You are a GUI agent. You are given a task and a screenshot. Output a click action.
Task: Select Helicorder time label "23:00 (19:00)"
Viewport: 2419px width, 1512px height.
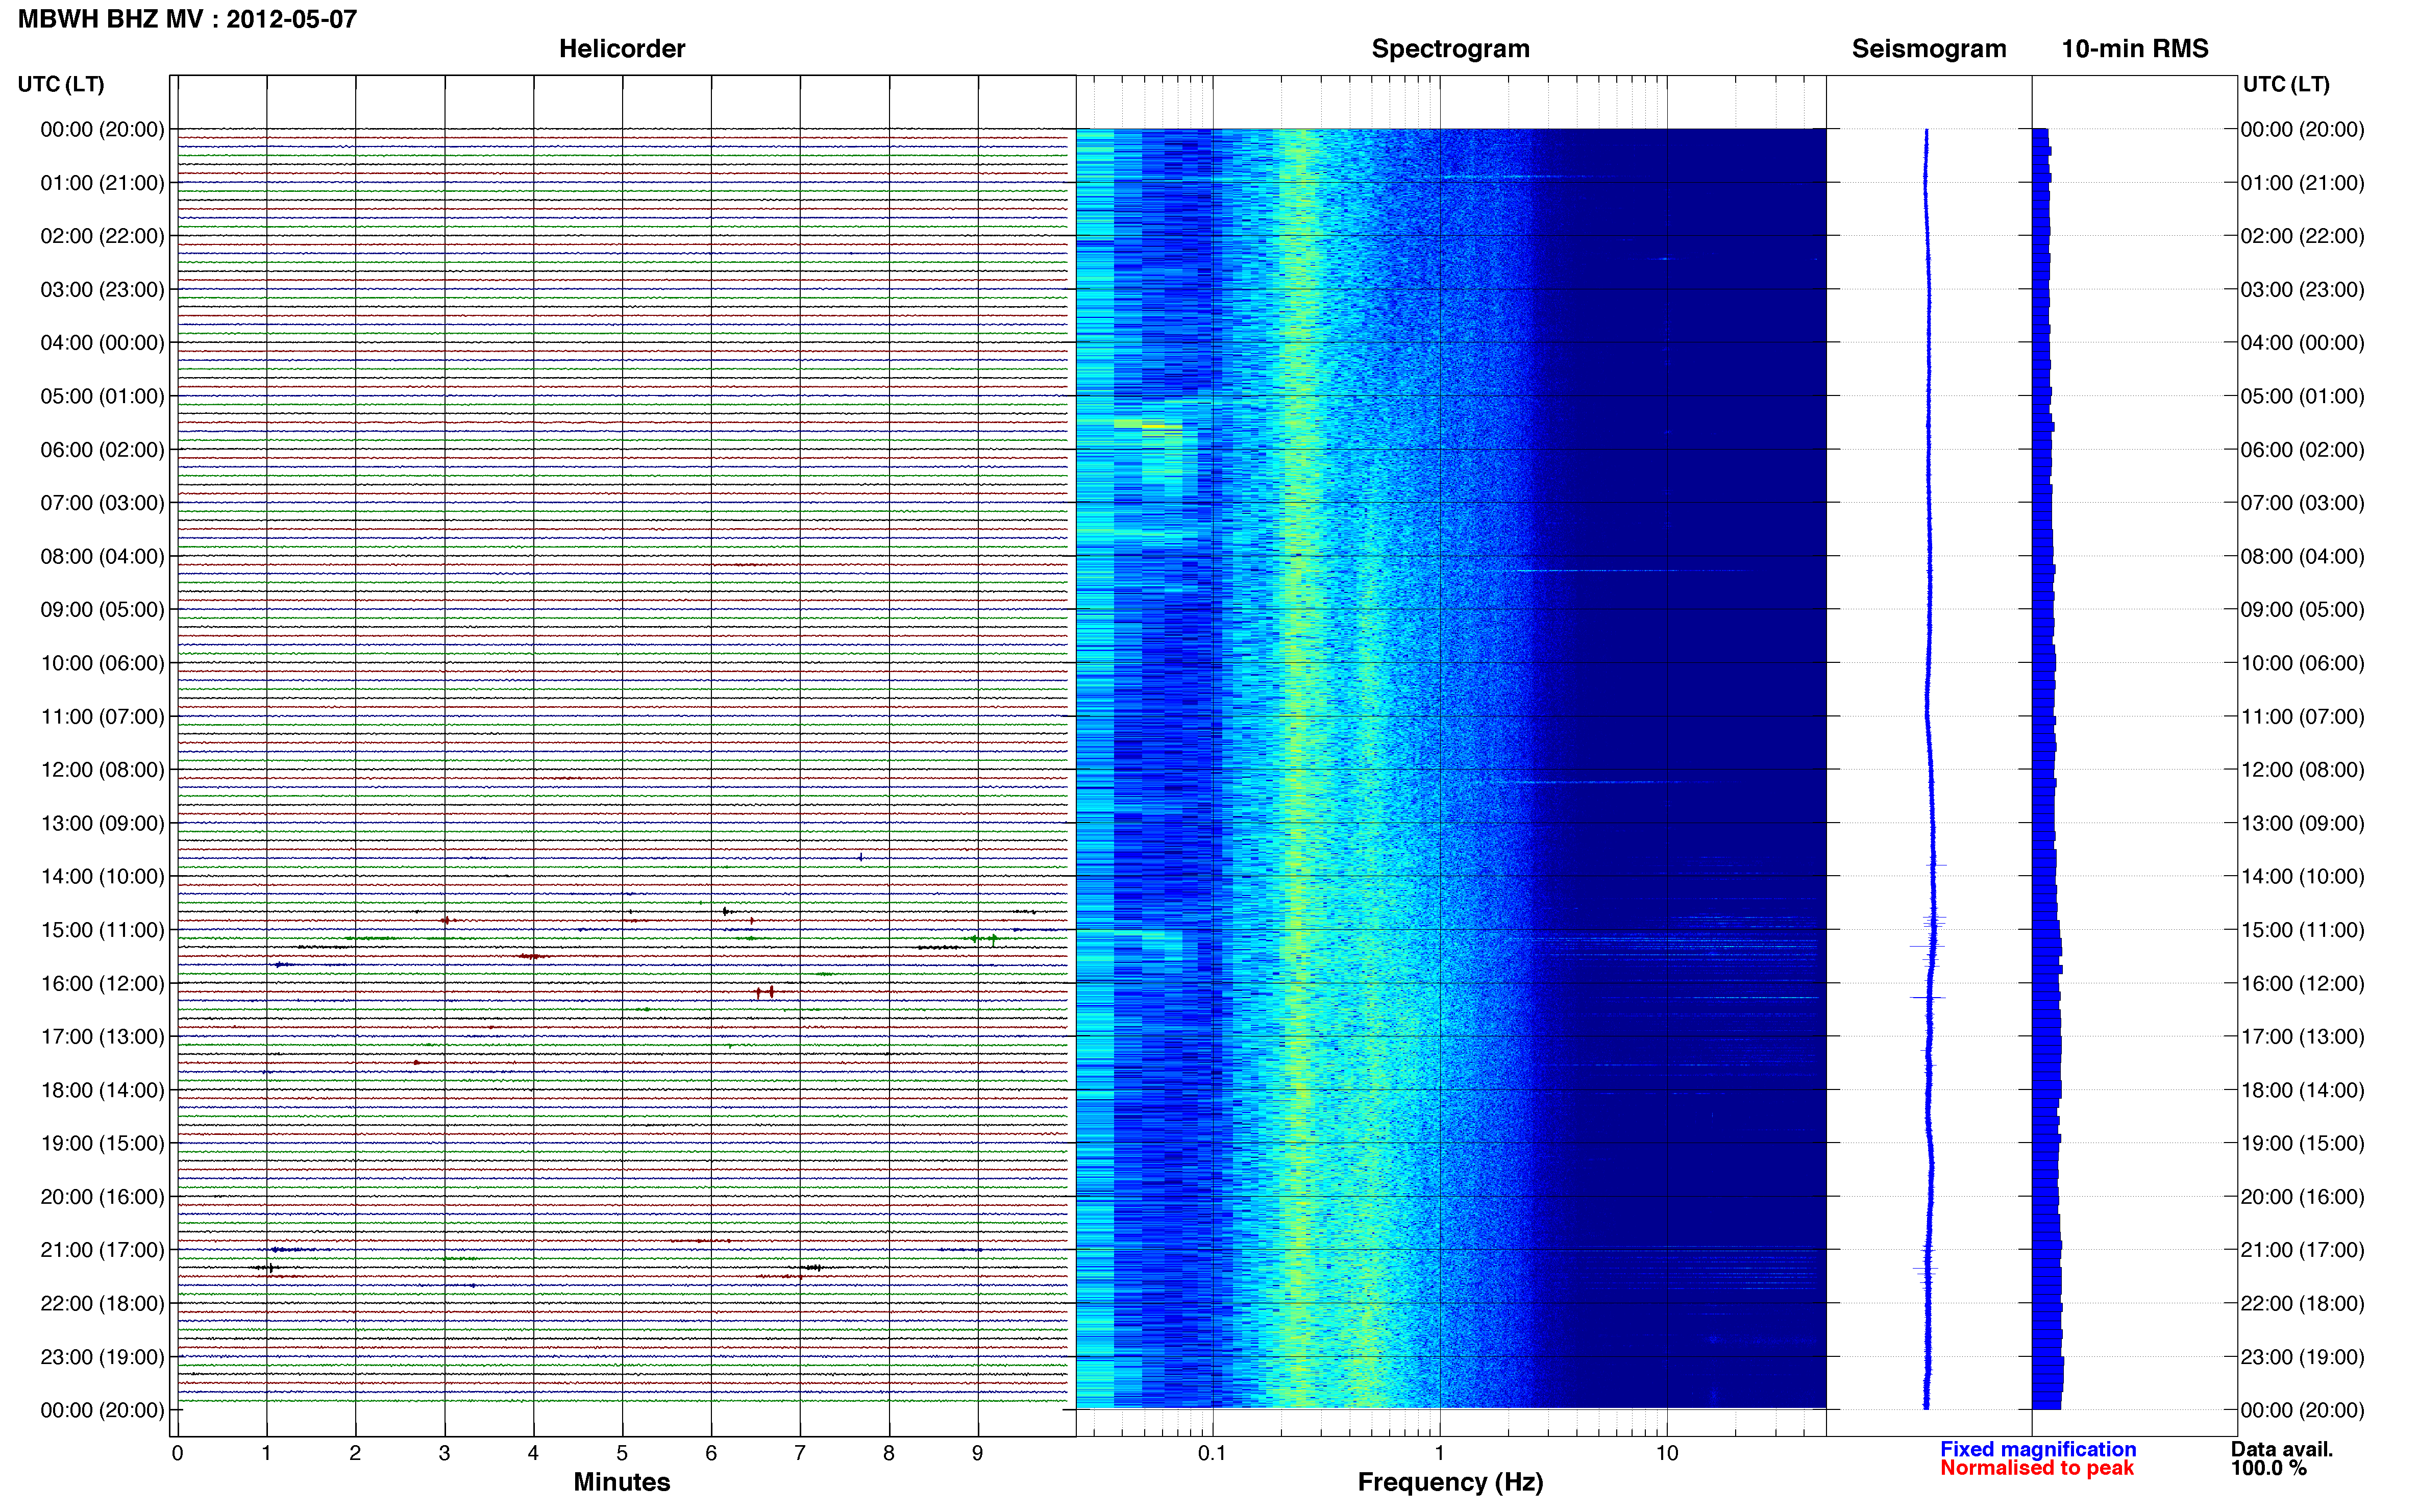click(x=102, y=1357)
